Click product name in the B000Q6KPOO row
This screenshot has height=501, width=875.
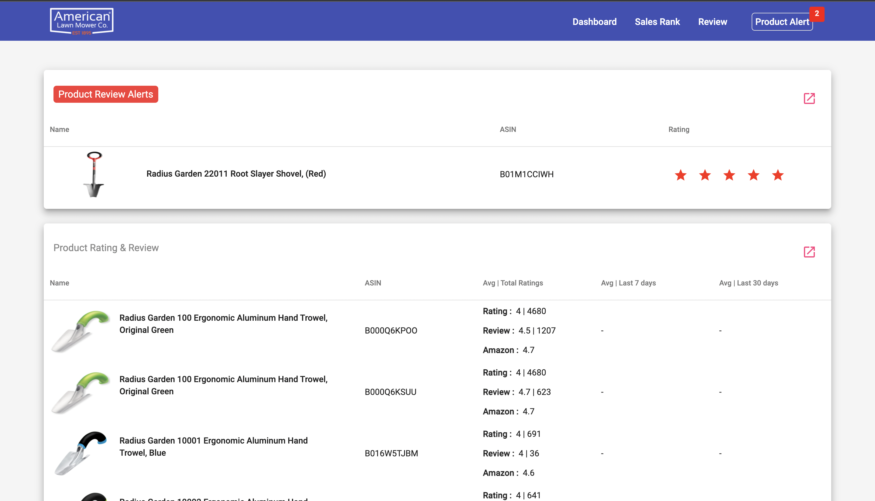224,324
